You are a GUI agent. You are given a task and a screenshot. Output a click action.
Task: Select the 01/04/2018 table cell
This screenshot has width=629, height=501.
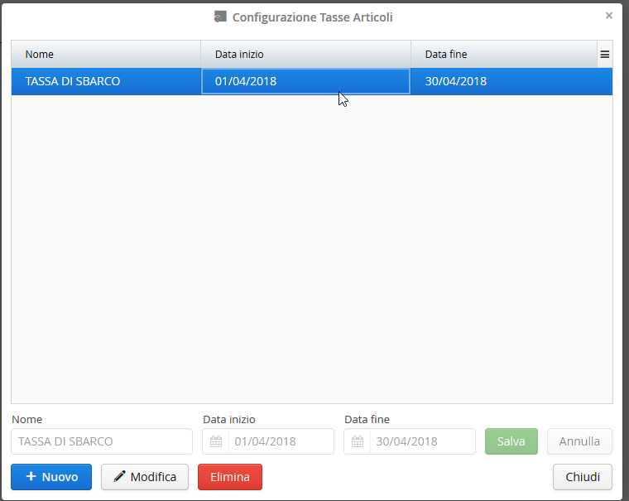305,81
